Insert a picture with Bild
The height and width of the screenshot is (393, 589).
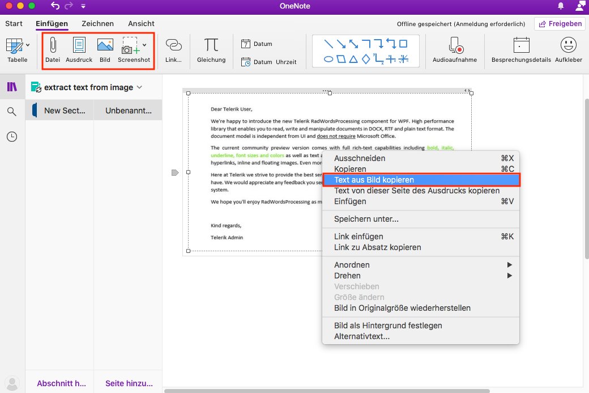tap(105, 50)
